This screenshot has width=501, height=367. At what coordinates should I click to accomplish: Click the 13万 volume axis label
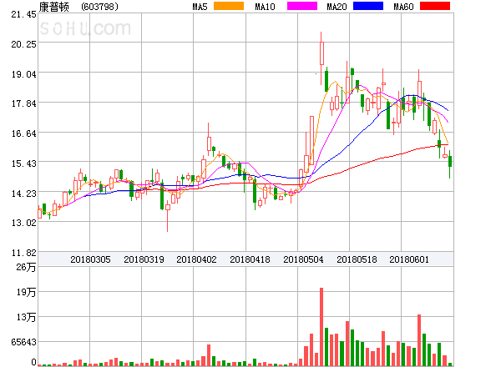26,317
